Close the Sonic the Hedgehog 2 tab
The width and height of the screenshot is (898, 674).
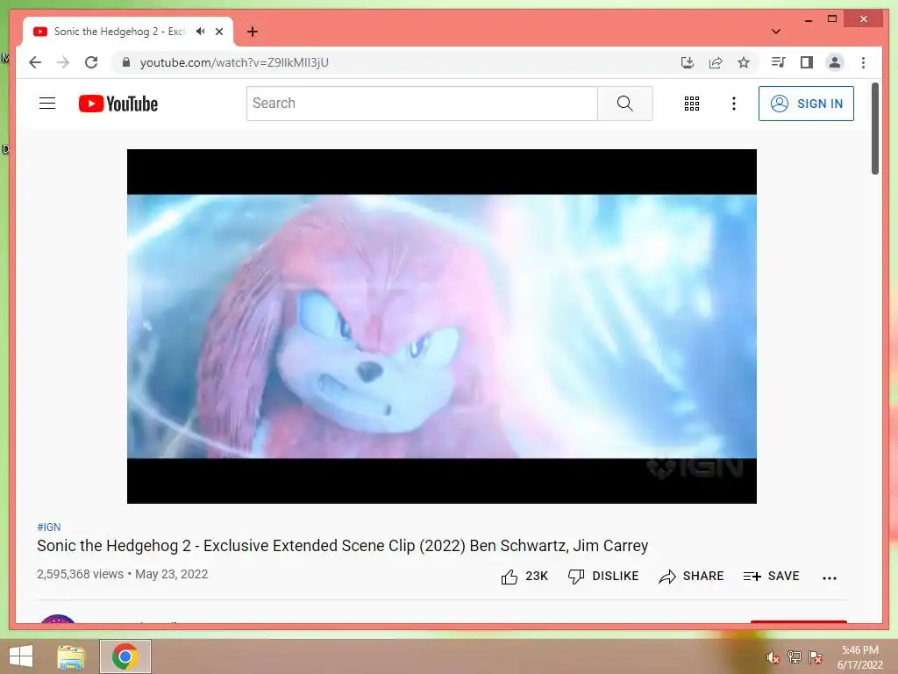[218, 32]
